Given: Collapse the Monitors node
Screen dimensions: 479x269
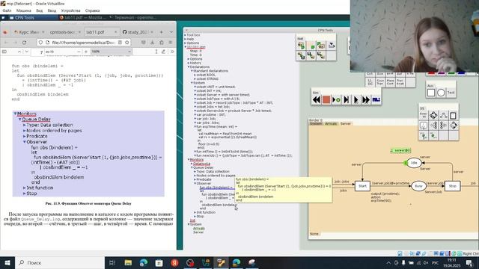Looking at the screenshot, I should pyautogui.click(x=189, y=159).
